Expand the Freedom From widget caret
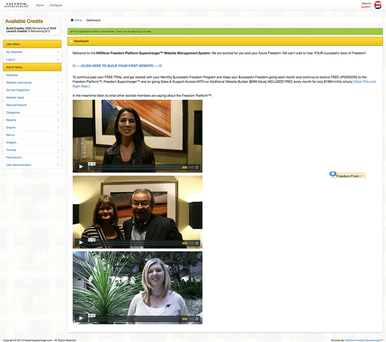386x342 pixels. pos(361,176)
